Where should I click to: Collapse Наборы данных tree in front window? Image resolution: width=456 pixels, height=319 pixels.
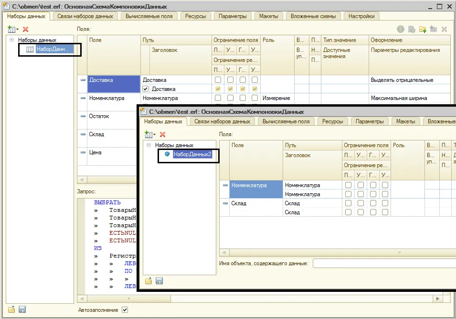click(x=148, y=145)
